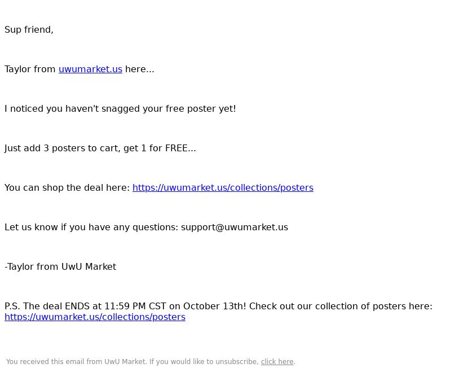Click "Let us know if you have any questions"
This screenshot has width=451, height=368.
click(91, 227)
